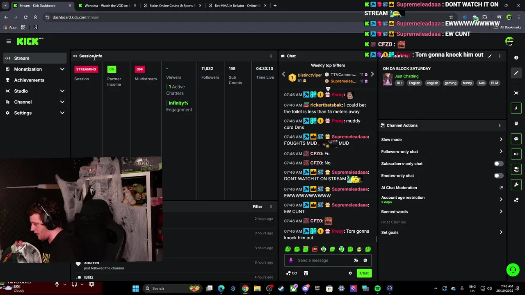525x295 pixels.
Task: Open activity feed three-dot menu next to Filter
Action: [271, 206]
